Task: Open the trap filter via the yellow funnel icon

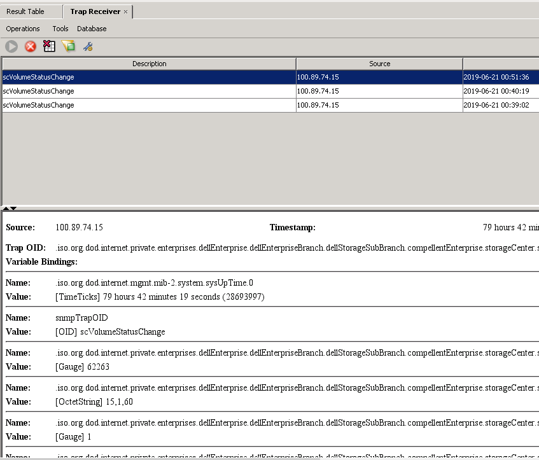Action: [69, 46]
